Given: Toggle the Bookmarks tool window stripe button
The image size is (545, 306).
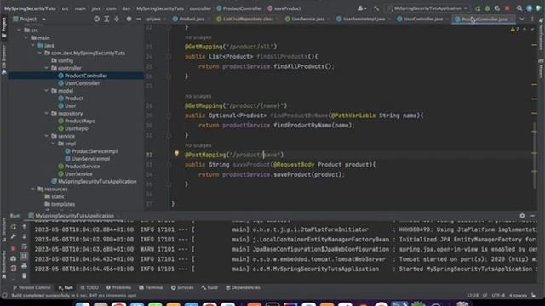Looking at the screenshot, I should 3,264.
